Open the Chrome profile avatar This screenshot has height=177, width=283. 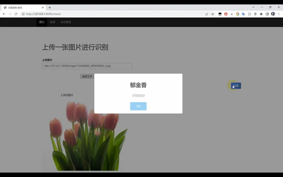273,14
